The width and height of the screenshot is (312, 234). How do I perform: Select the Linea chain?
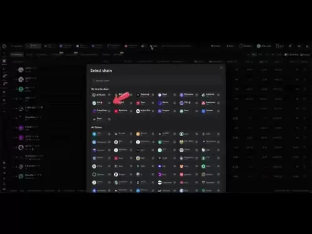pyautogui.click(x=184, y=111)
